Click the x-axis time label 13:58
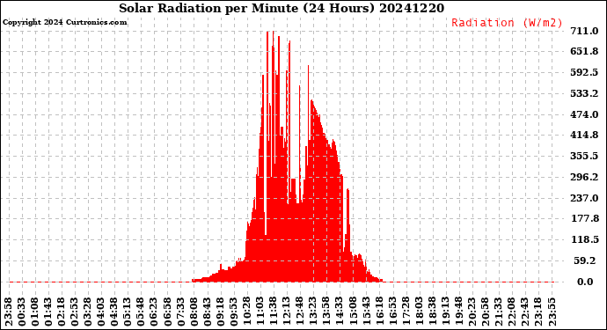Image resolution: width=607 pixels, height=330 pixels. pyautogui.click(x=326, y=312)
